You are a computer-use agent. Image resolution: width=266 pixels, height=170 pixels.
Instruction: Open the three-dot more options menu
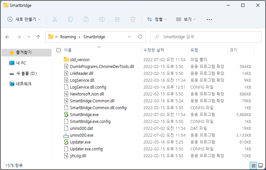coord(209,20)
